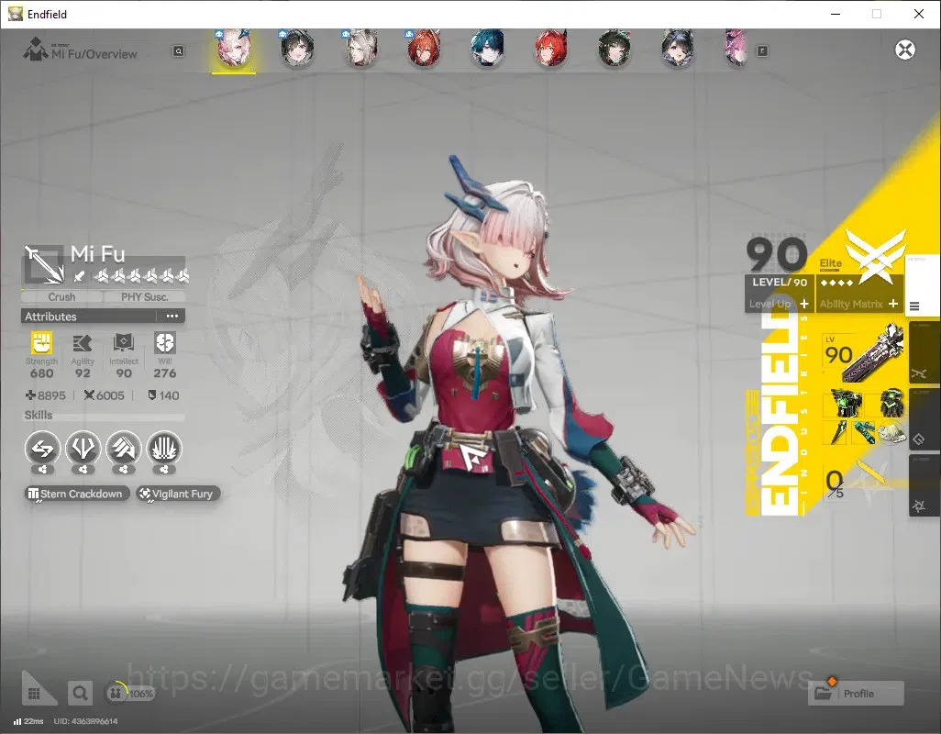Click the node badge under the third skill

coord(124,470)
